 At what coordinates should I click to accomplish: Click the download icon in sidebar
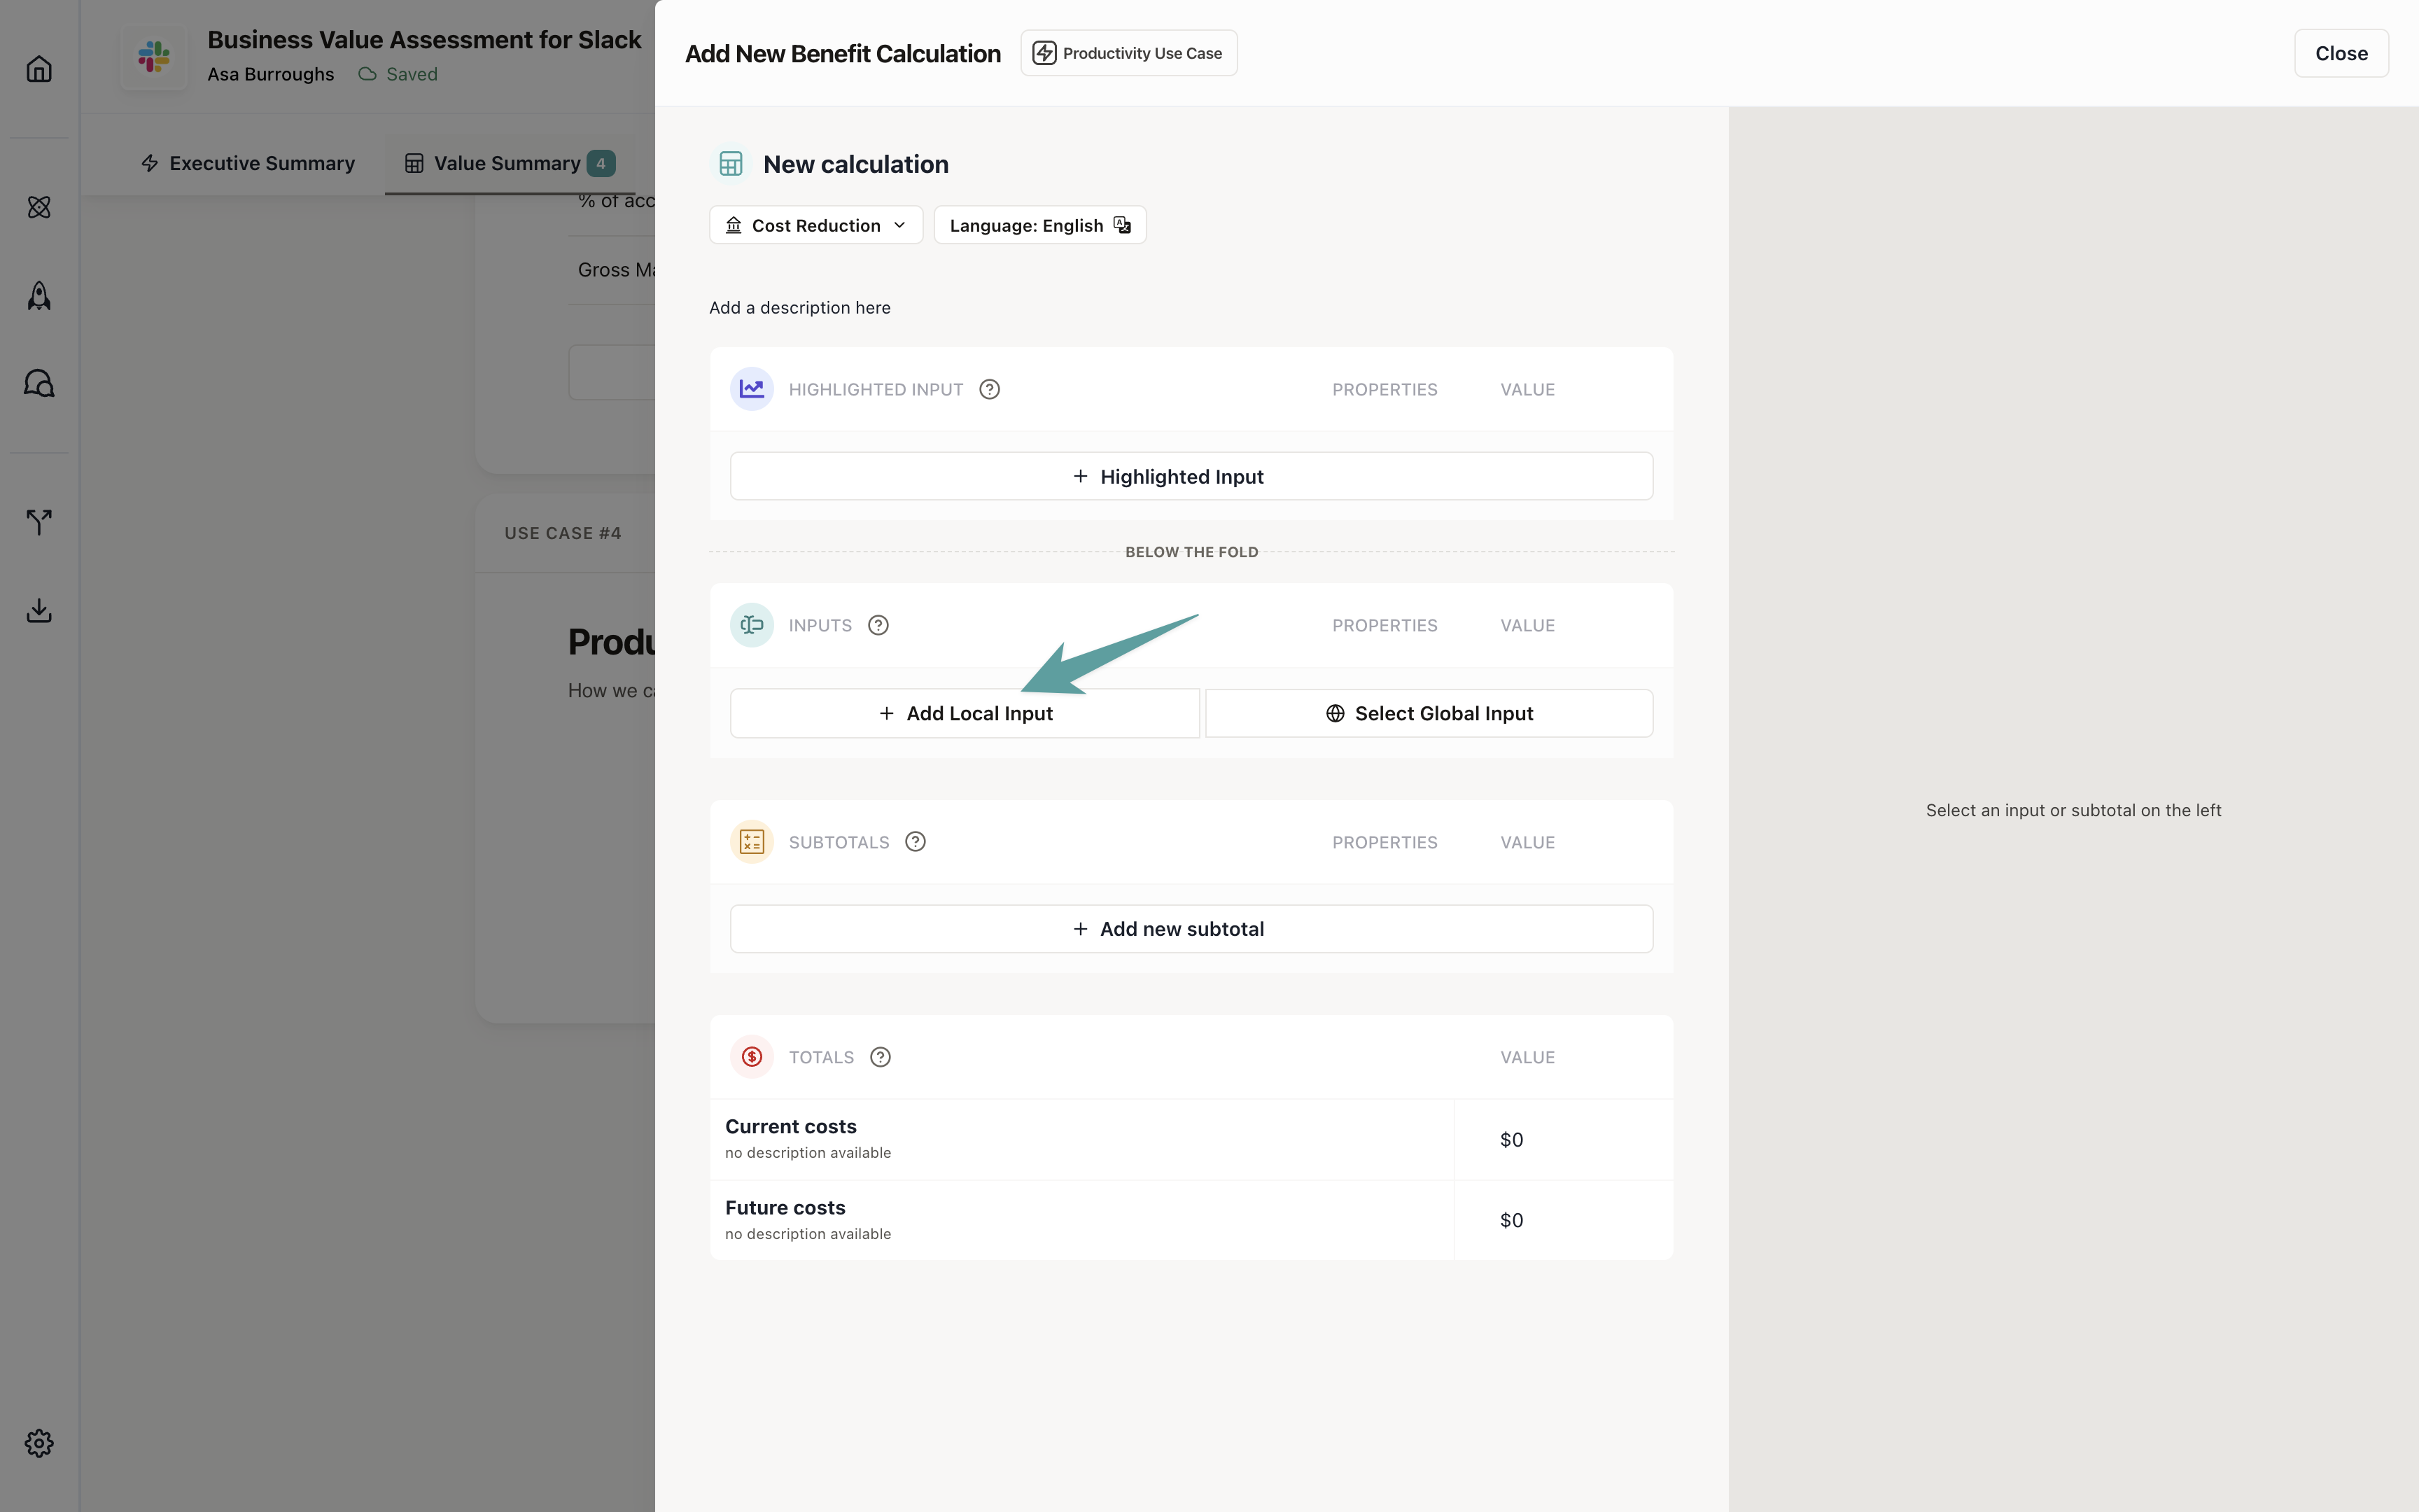click(x=39, y=610)
